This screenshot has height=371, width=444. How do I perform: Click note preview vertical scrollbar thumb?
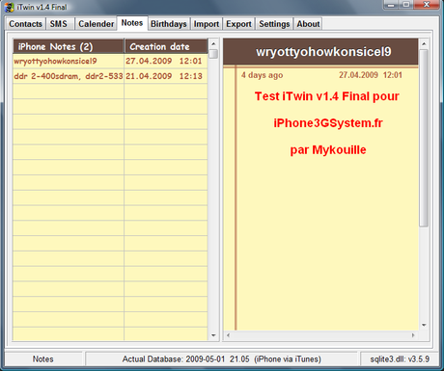[424, 138]
